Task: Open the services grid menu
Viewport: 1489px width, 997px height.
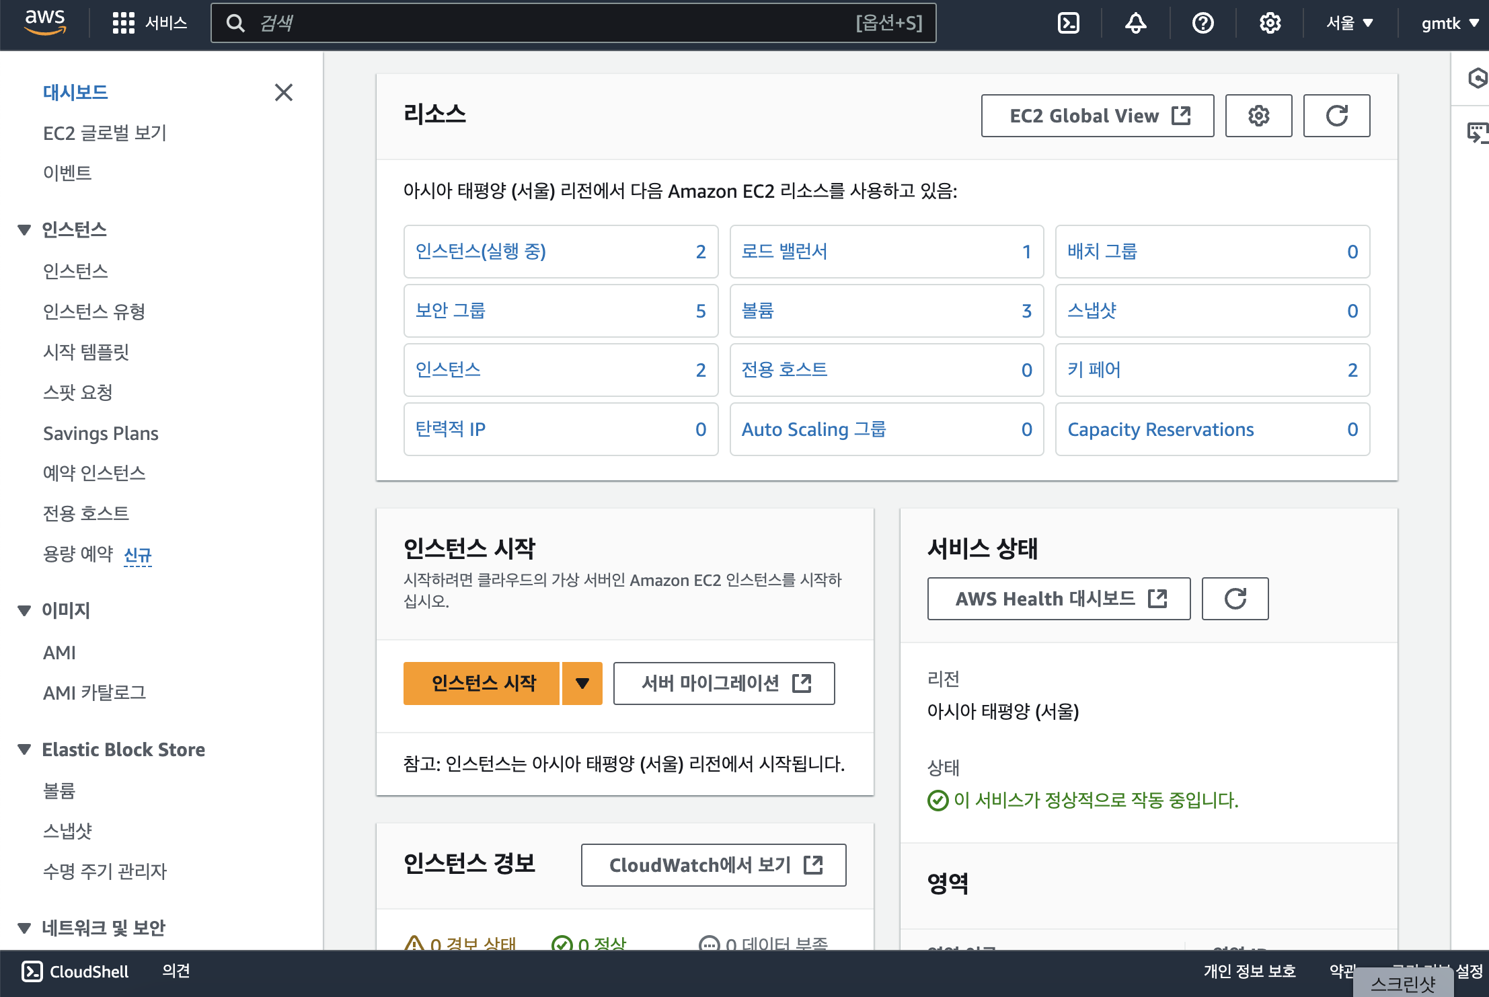Action: (x=149, y=23)
